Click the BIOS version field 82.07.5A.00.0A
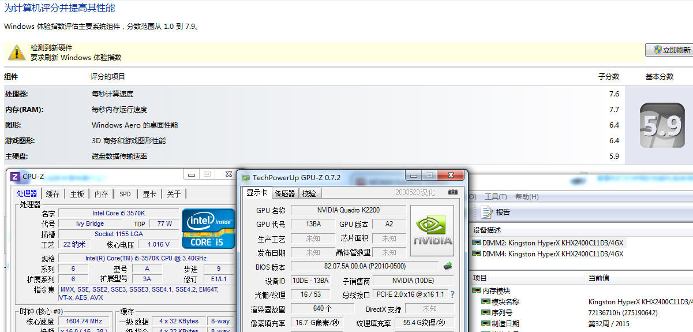693x332 pixels. (x=365, y=266)
